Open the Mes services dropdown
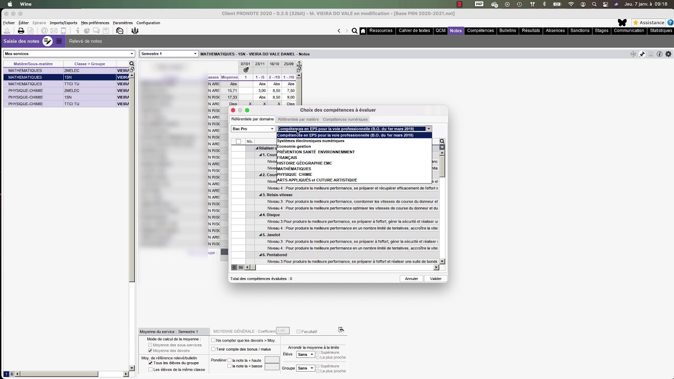Image resolution: width=674 pixels, height=379 pixels. click(x=69, y=54)
